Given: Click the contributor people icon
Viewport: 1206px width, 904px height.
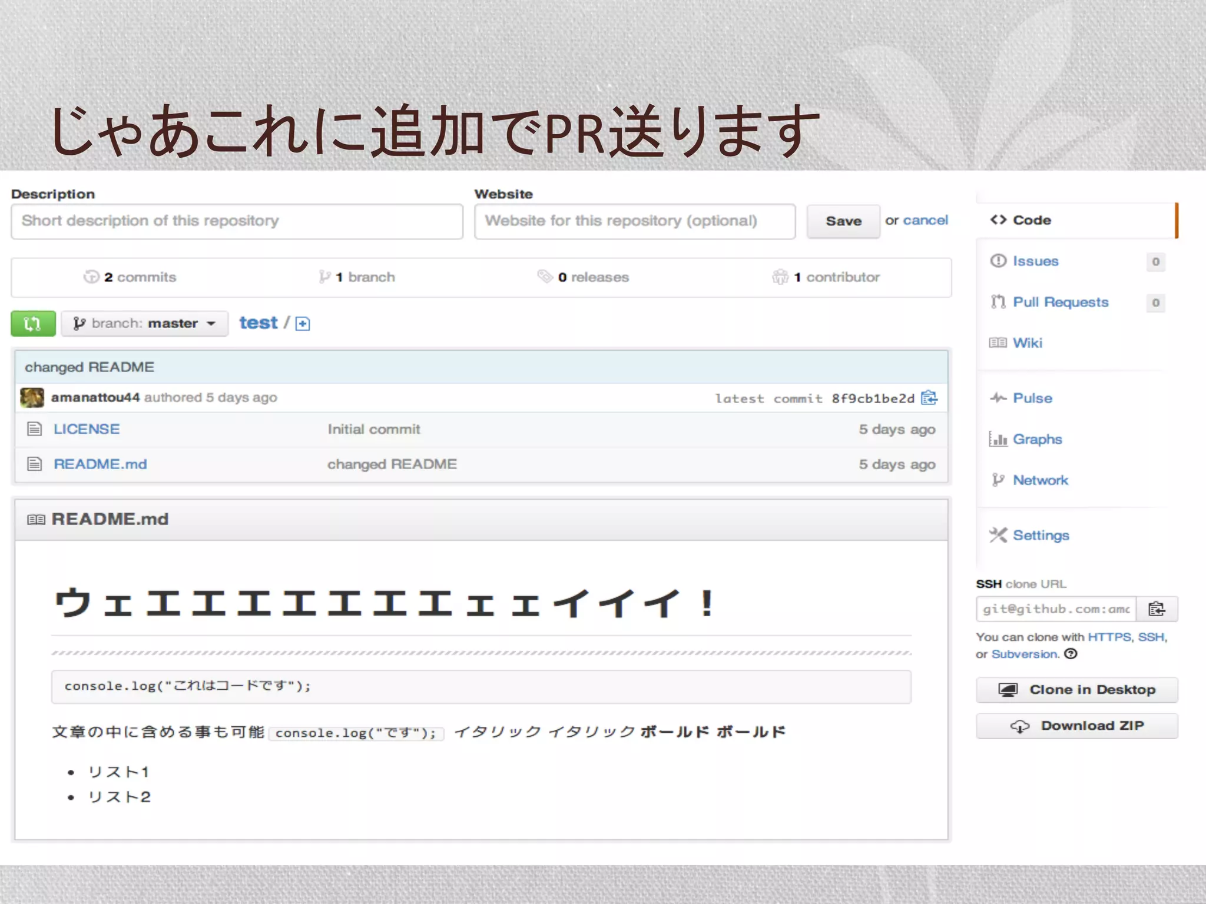Looking at the screenshot, I should (x=780, y=277).
